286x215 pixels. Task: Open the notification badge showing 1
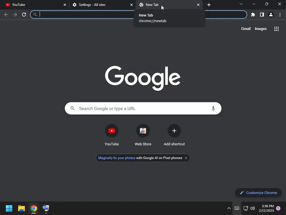(x=278, y=208)
